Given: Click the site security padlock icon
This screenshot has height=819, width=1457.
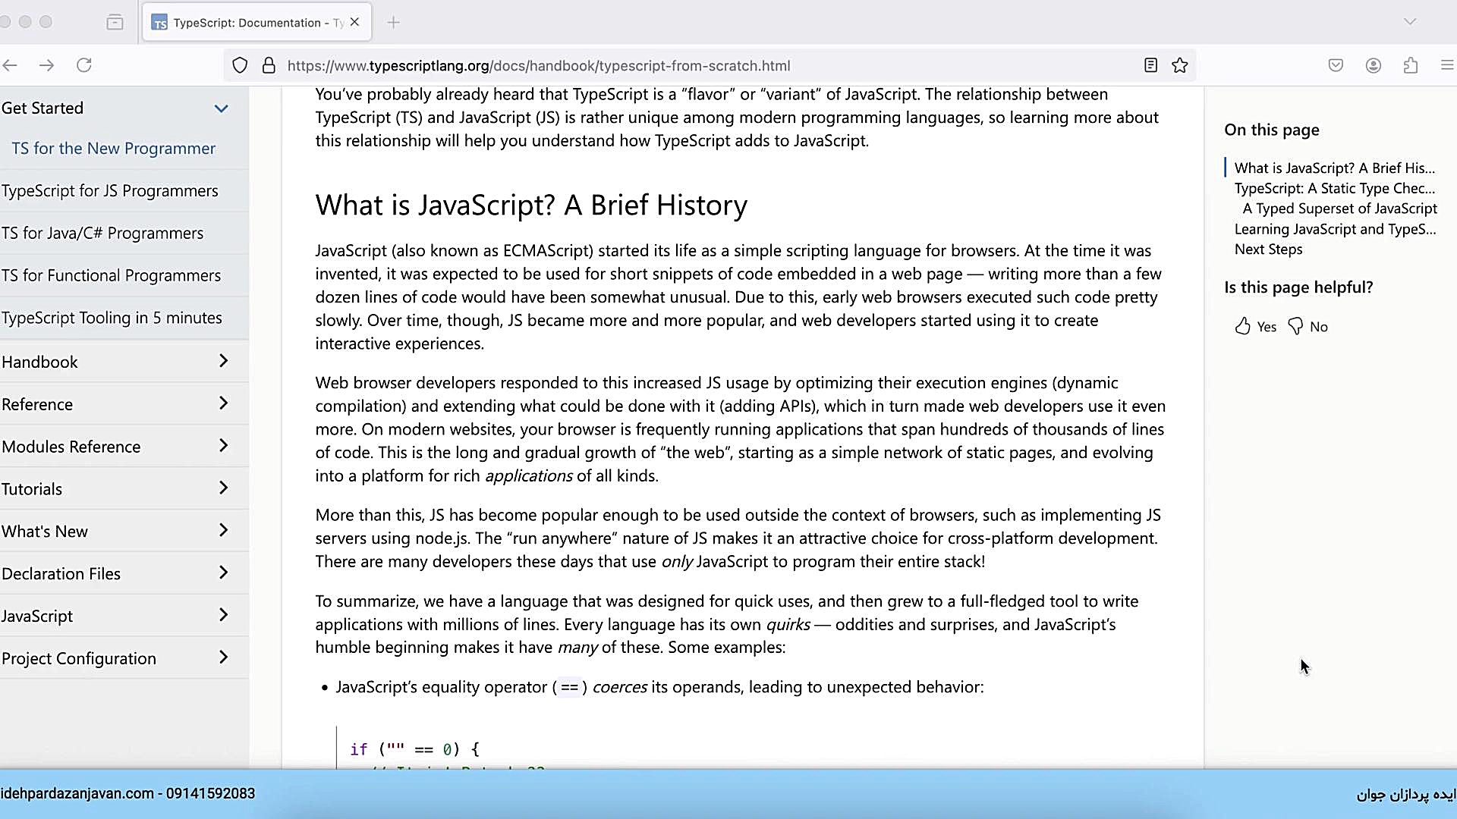Looking at the screenshot, I should coord(269,65).
